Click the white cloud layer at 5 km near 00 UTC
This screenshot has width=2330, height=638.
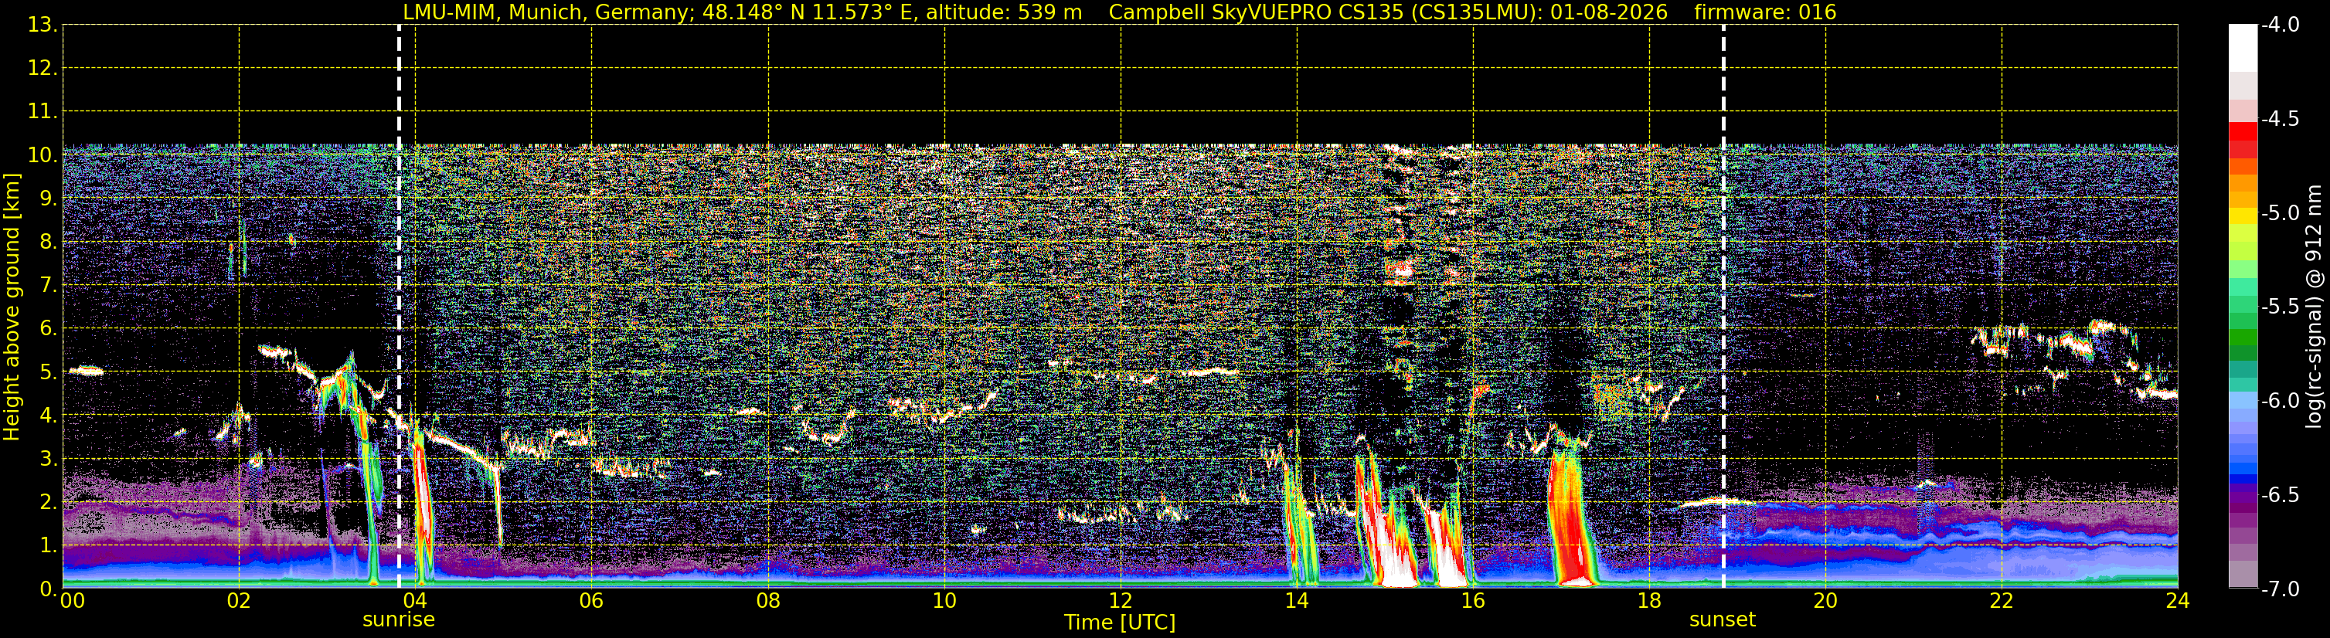86,371
